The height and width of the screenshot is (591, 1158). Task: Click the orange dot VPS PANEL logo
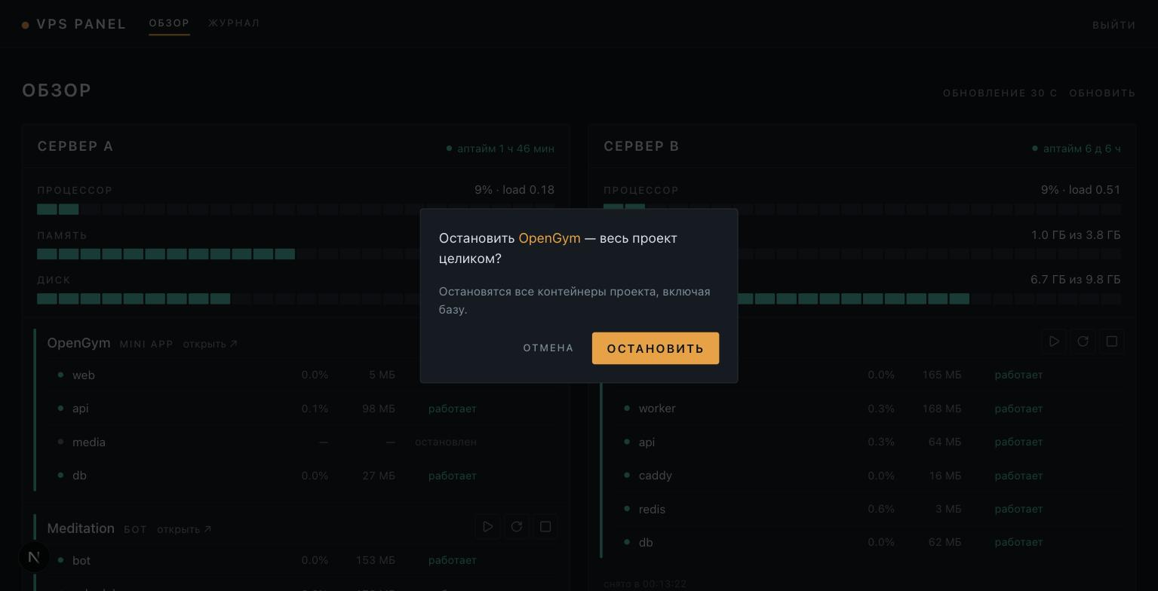point(74,24)
